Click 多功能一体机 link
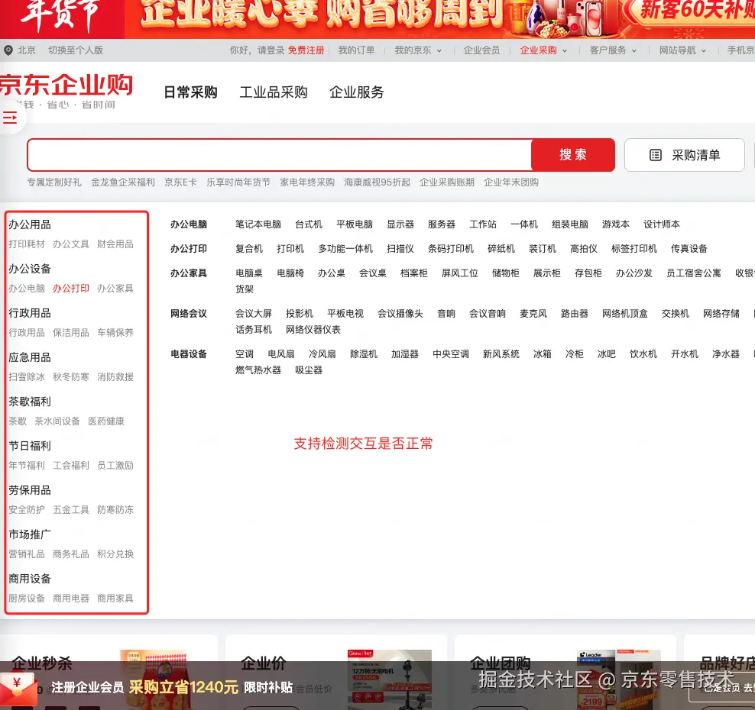 click(345, 249)
